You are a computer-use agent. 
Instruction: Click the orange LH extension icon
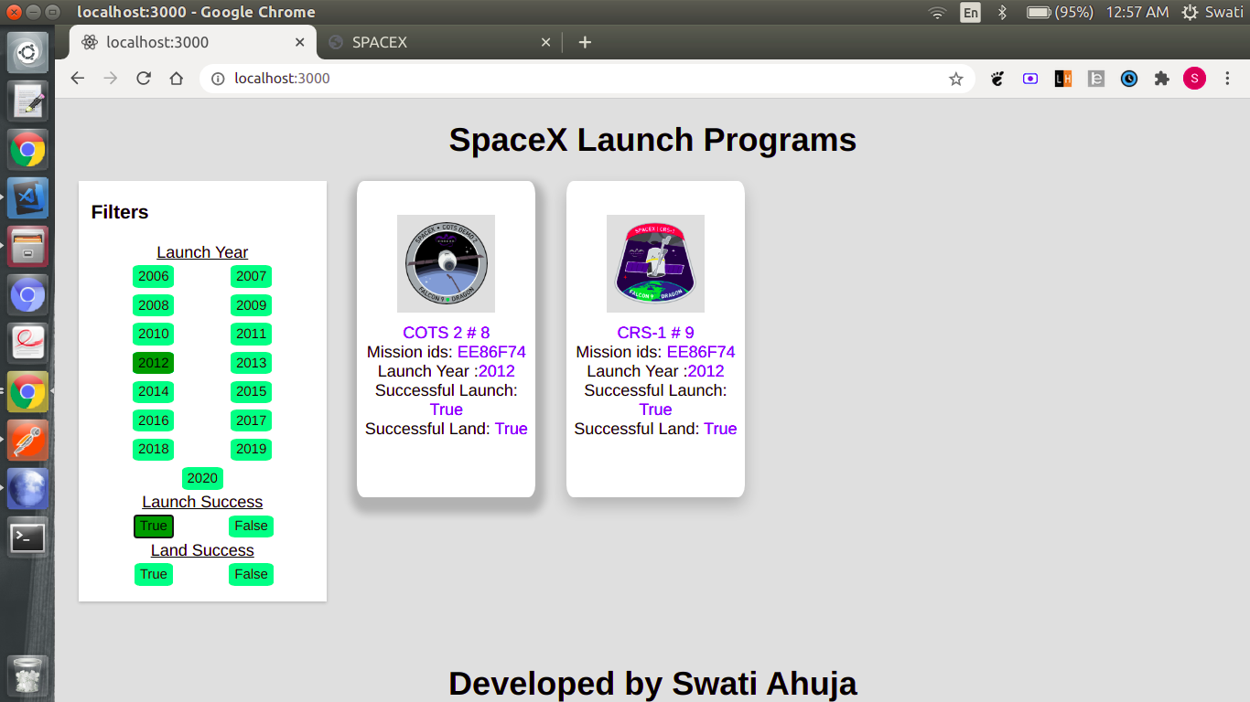pyautogui.click(x=1062, y=79)
